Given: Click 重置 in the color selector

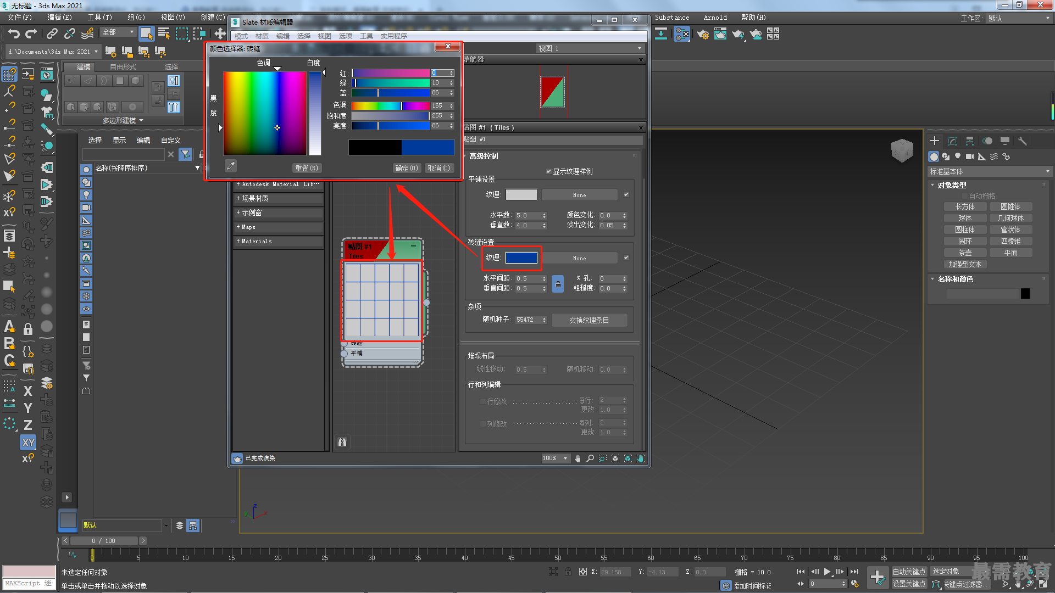Looking at the screenshot, I should click(307, 169).
